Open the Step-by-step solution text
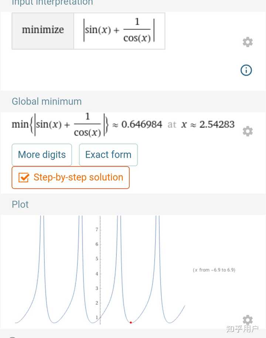 (78, 177)
